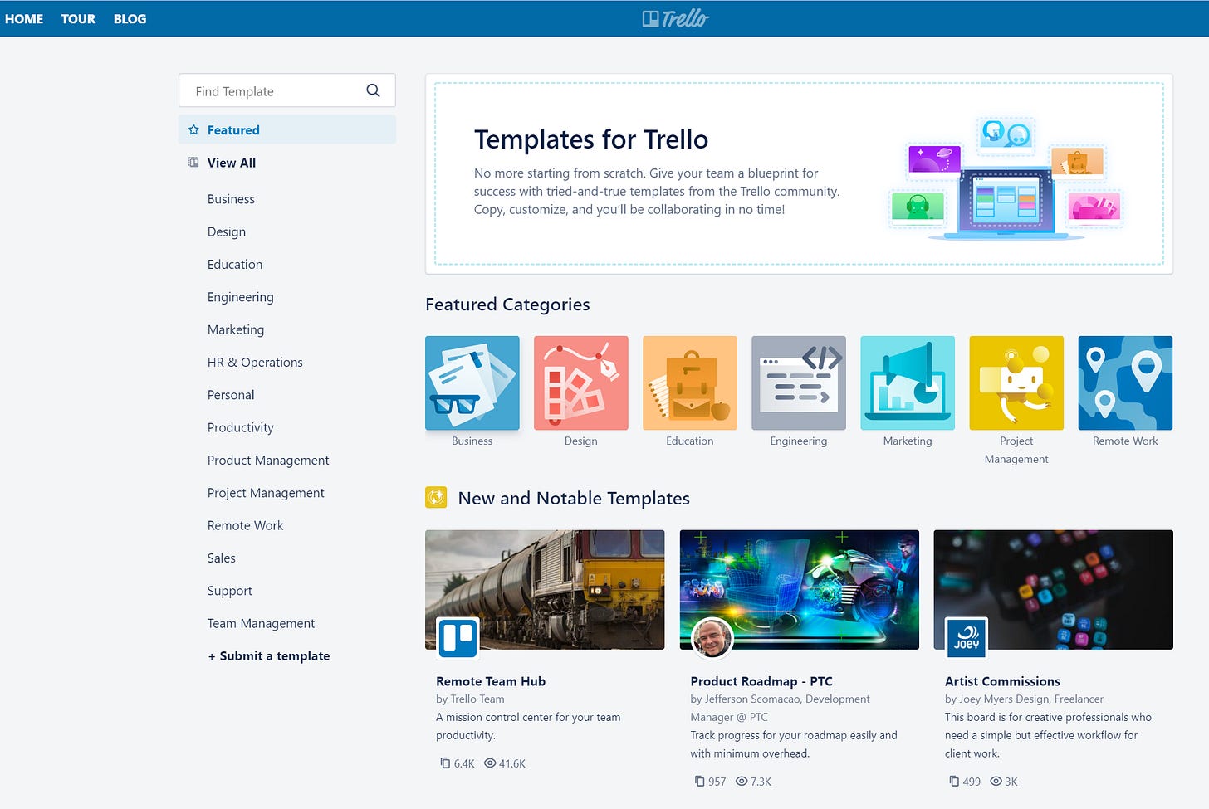Open TOUR in the top navigation
Screen dimensions: 1209x809
(x=78, y=18)
